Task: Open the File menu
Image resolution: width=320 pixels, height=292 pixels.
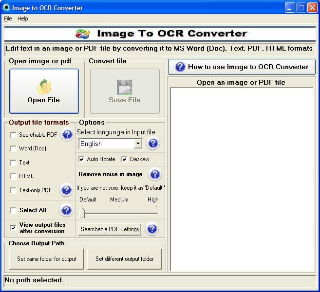Action: pos(8,18)
